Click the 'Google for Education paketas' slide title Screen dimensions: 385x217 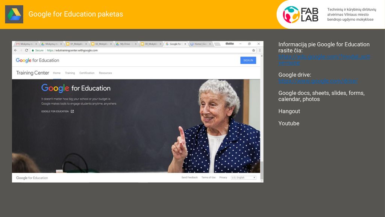pos(76,14)
